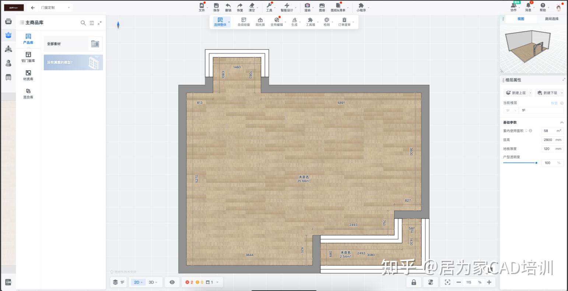Click the 套内使用面积 58 input field

(x=553, y=131)
